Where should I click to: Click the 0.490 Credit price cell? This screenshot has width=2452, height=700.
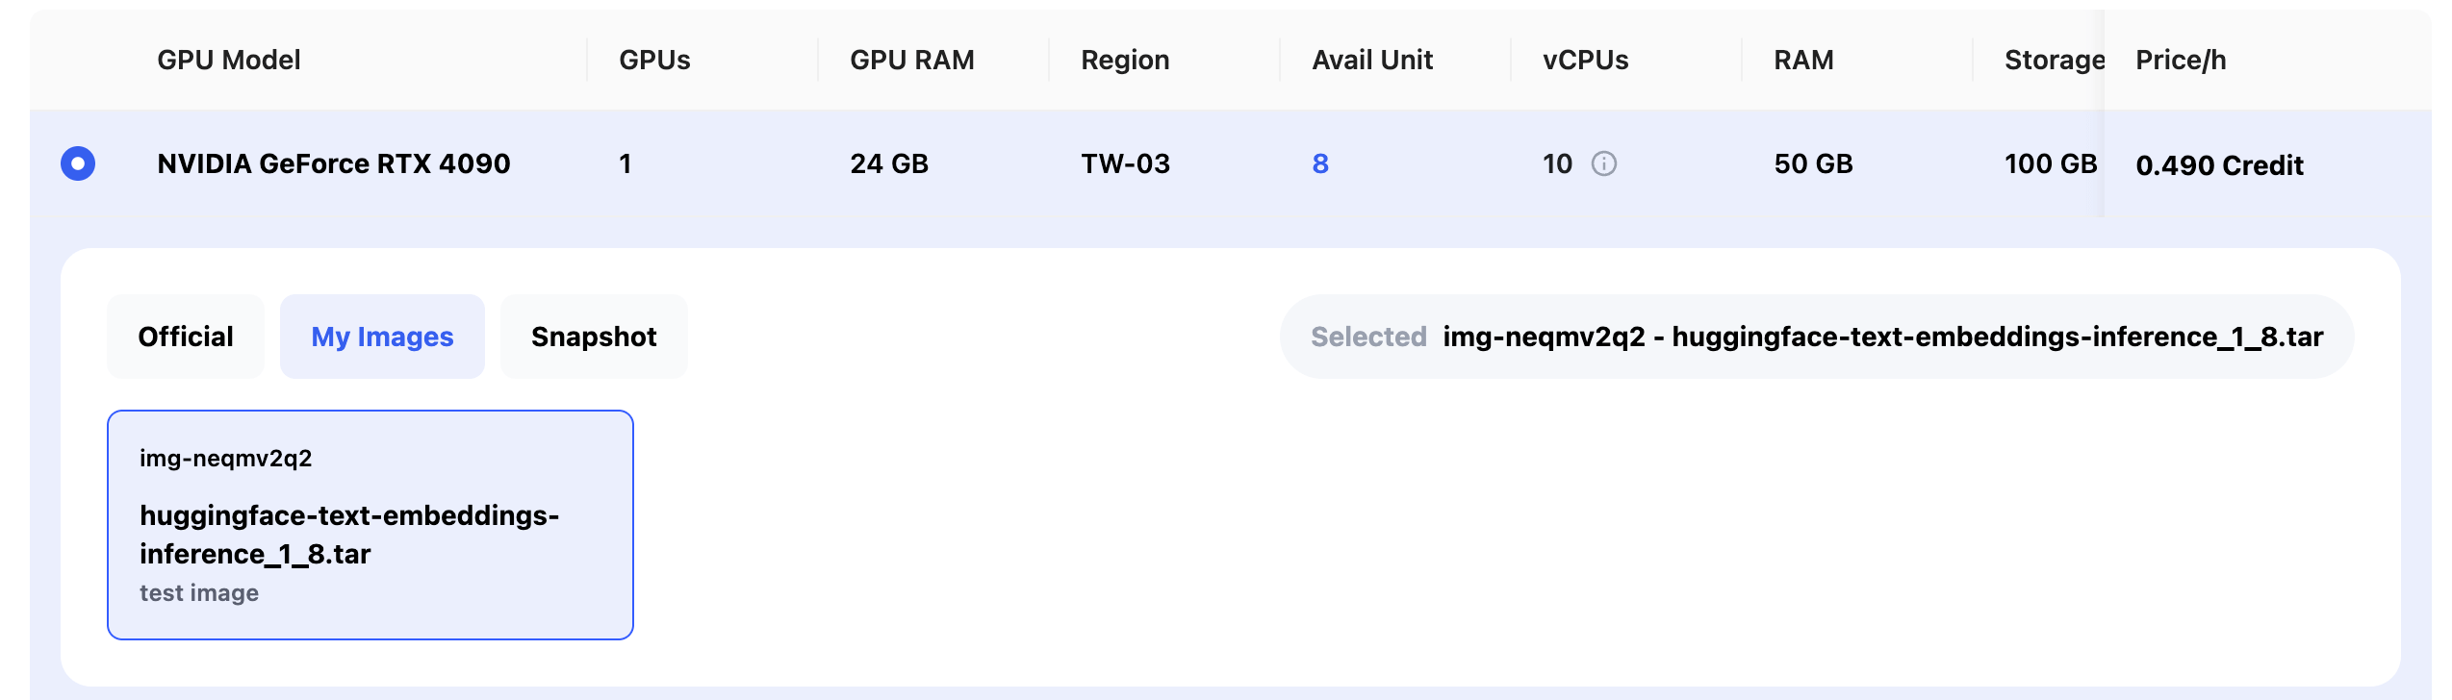2219,165
